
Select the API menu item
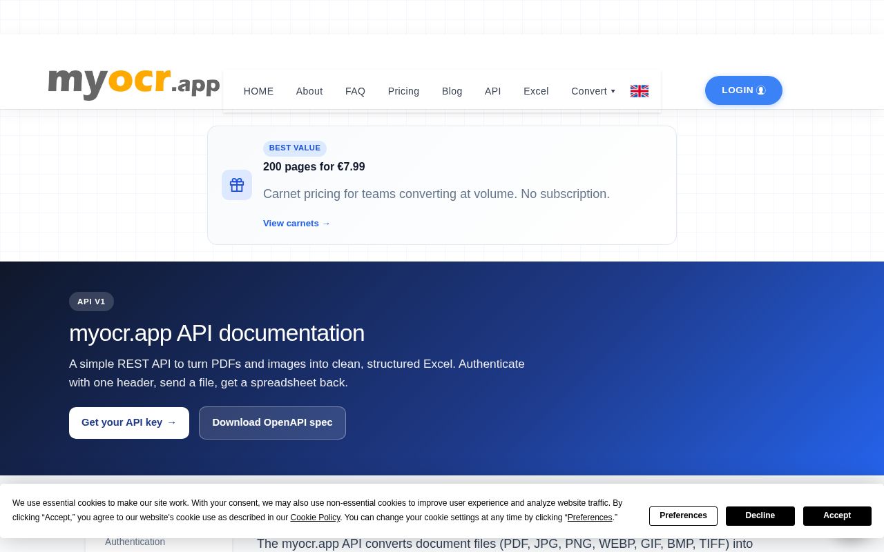[x=492, y=91]
